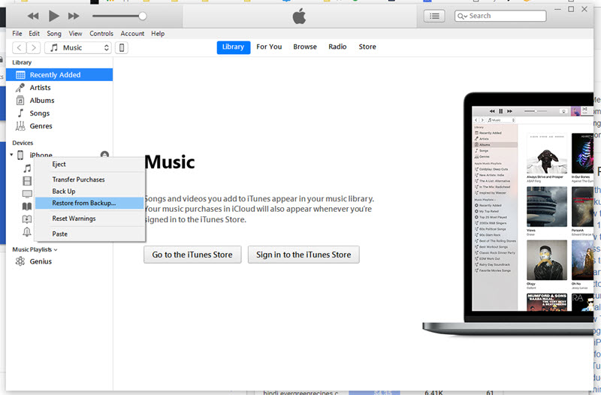Choose Reset Warnings from context menu
Screen dimensions: 601x395
[x=89, y=219]
